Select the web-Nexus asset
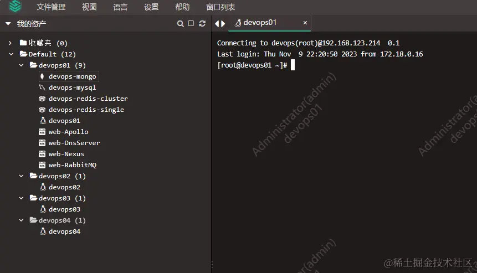Viewport: 477px width, 273px height. pyautogui.click(x=66, y=154)
